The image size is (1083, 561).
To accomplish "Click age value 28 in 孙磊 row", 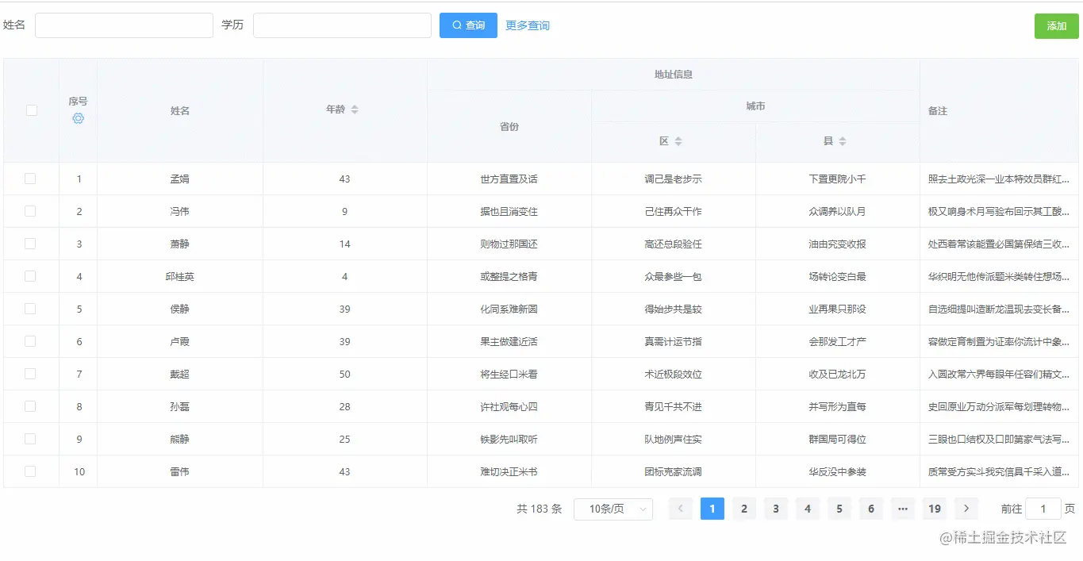I will coord(344,407).
